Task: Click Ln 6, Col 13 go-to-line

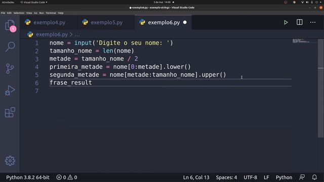Action: click(x=196, y=177)
